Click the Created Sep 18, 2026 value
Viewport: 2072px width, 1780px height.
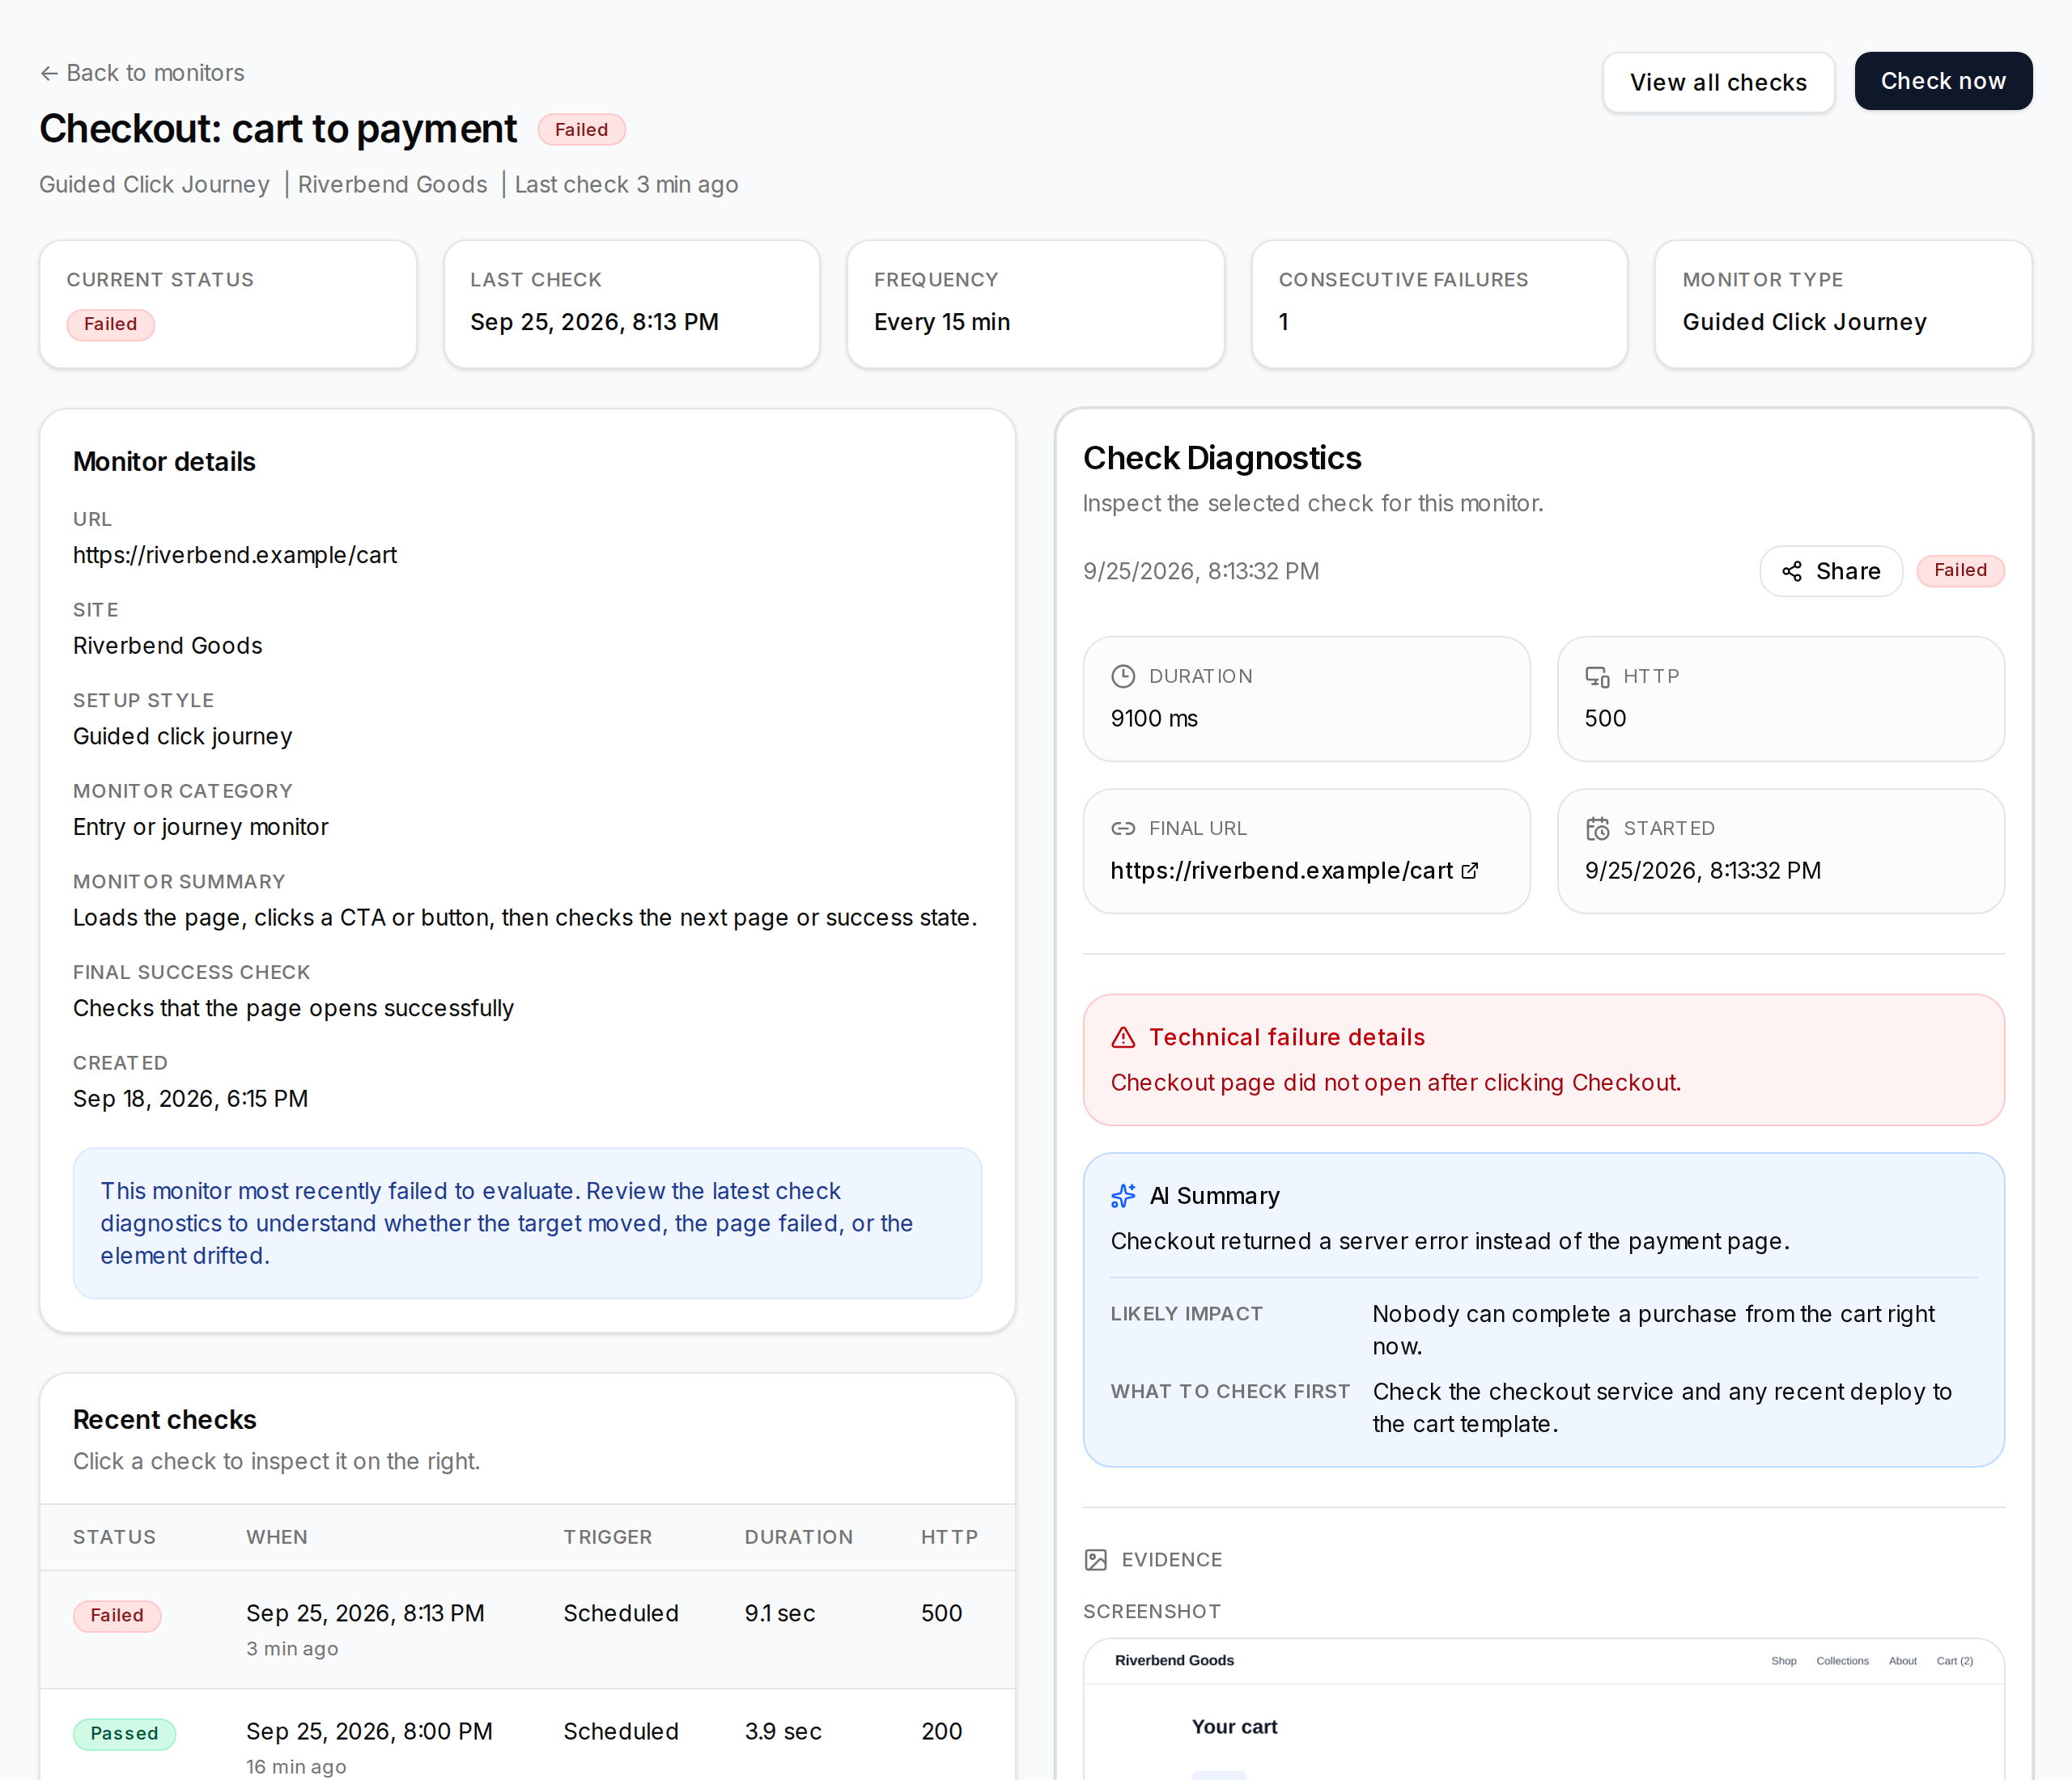[x=190, y=1100]
